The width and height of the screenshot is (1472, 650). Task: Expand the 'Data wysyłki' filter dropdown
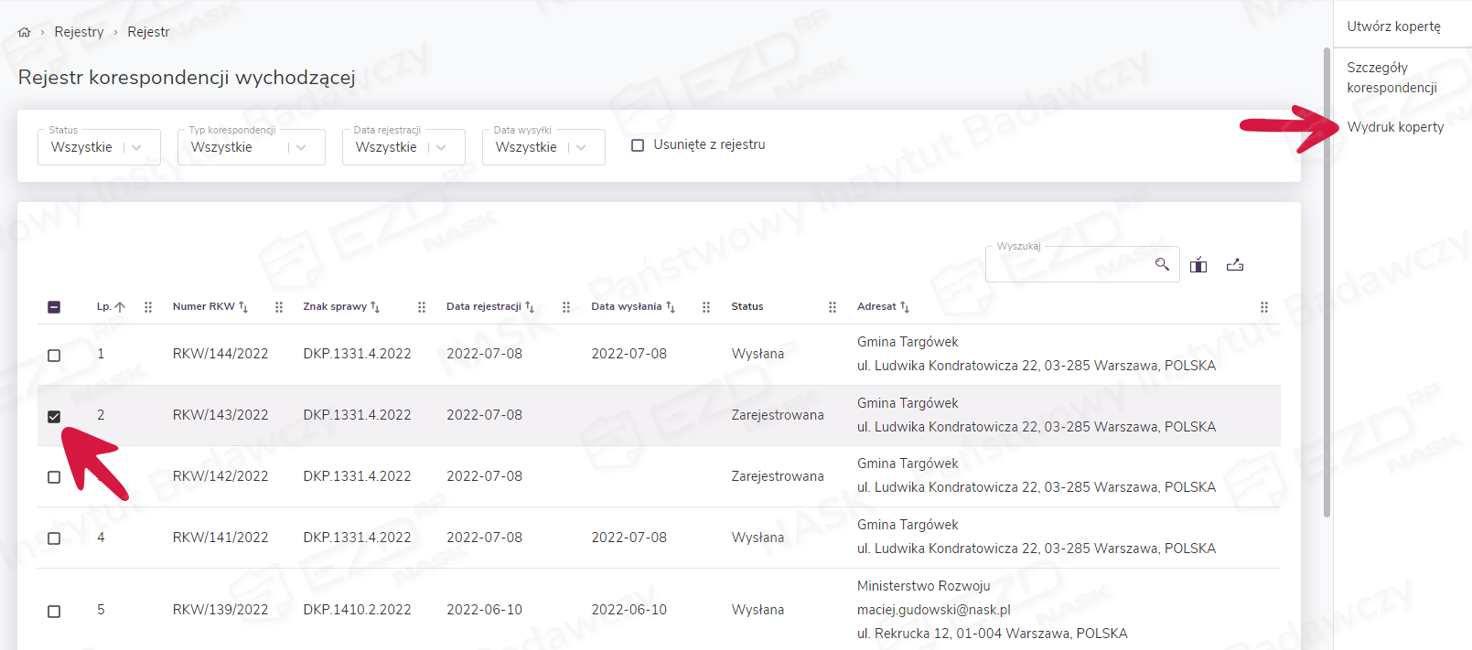pyautogui.click(x=581, y=147)
